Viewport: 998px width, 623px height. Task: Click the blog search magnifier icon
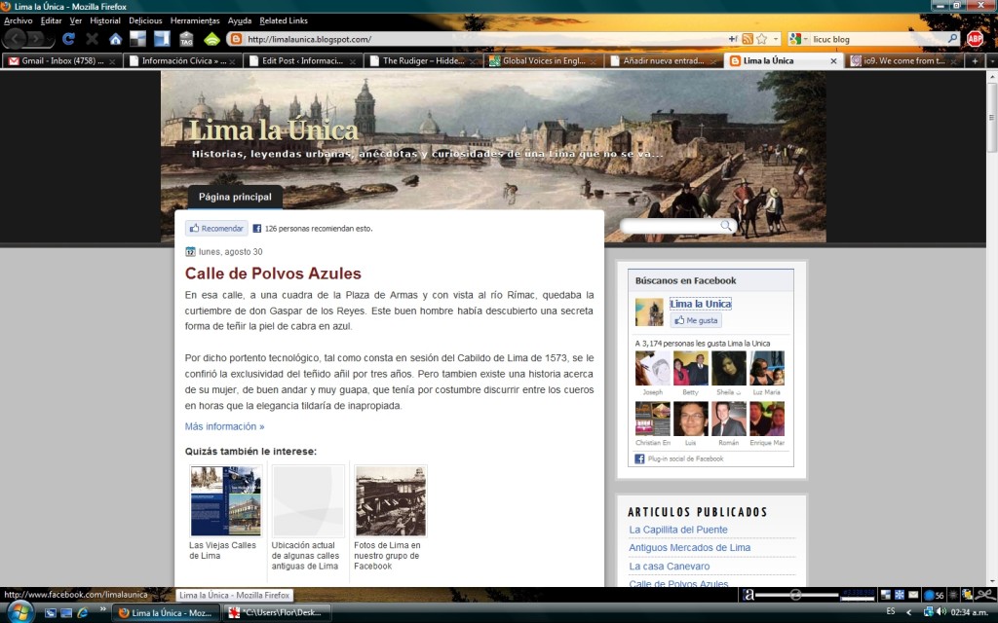coord(725,226)
